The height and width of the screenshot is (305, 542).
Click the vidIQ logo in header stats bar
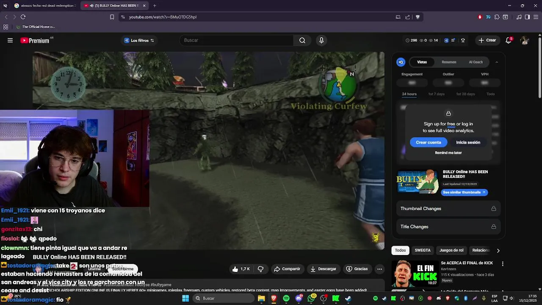click(446, 40)
